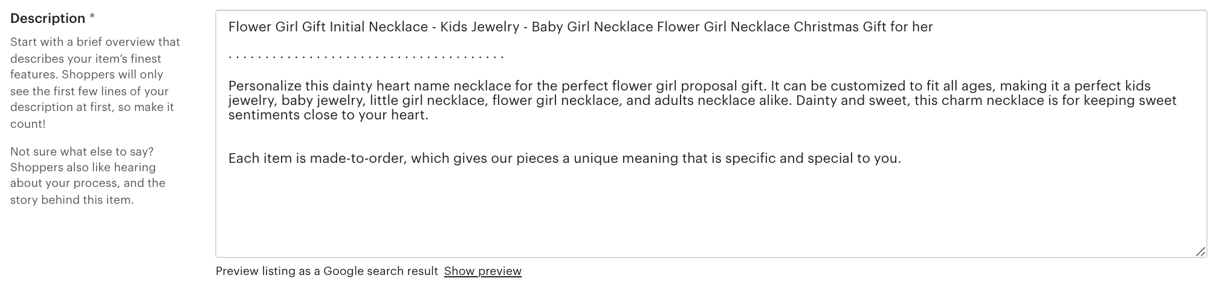Click the "Description" field label
This screenshot has height=281, width=1216.
tap(47, 19)
